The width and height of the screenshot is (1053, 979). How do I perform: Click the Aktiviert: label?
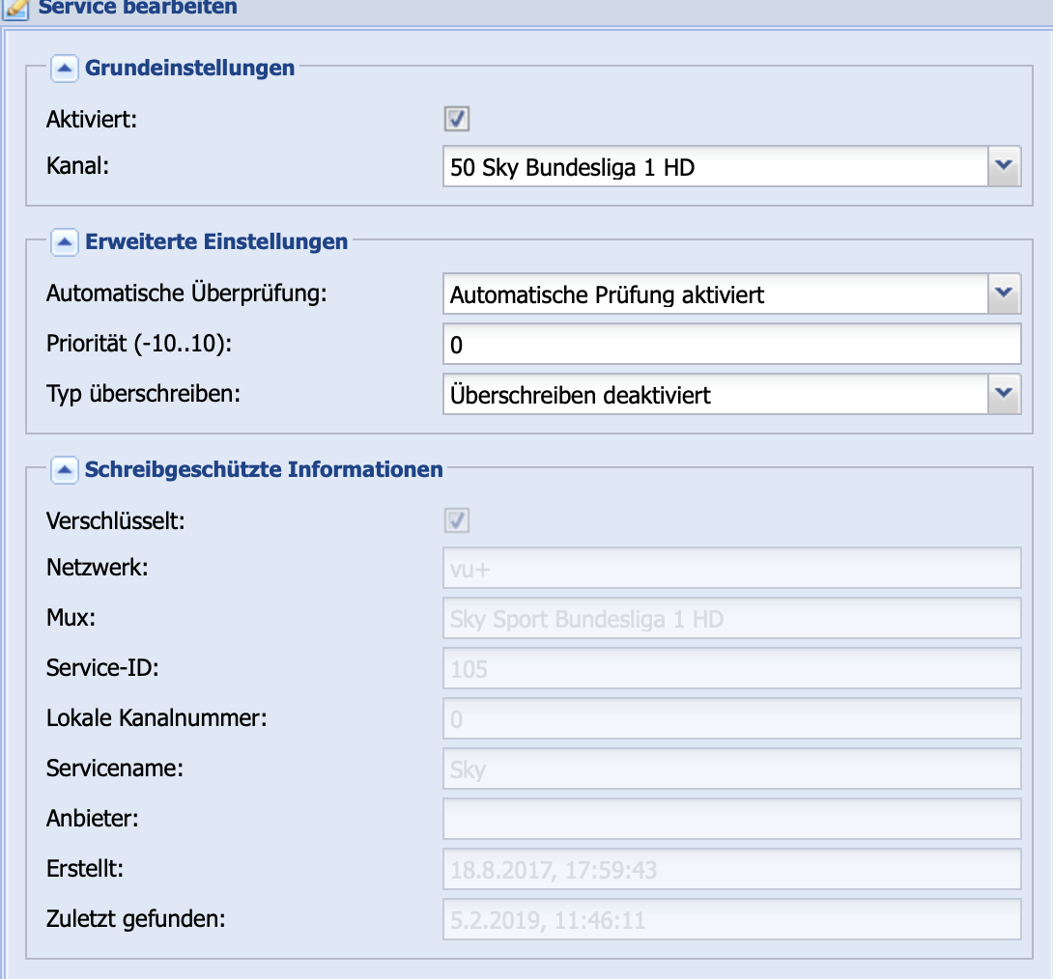pyautogui.click(x=92, y=120)
